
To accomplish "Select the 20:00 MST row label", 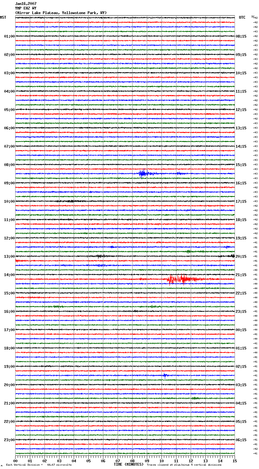I will 9,385.
